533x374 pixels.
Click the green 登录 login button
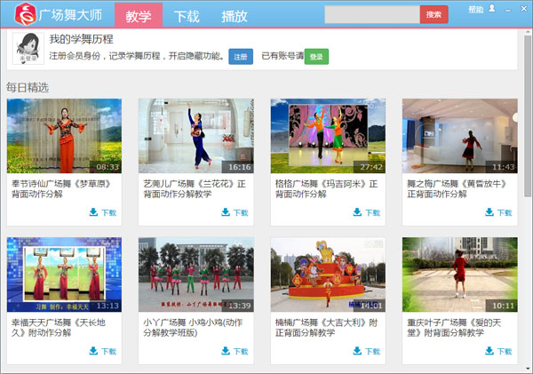pos(317,56)
